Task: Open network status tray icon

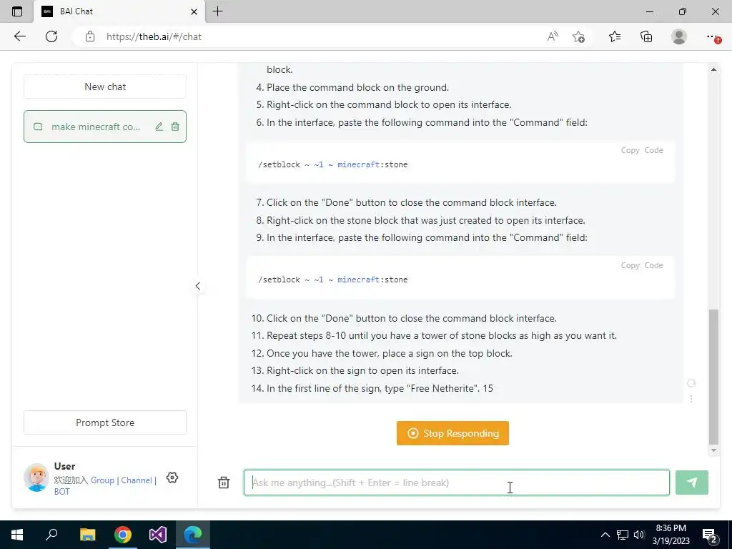Action: [x=623, y=535]
